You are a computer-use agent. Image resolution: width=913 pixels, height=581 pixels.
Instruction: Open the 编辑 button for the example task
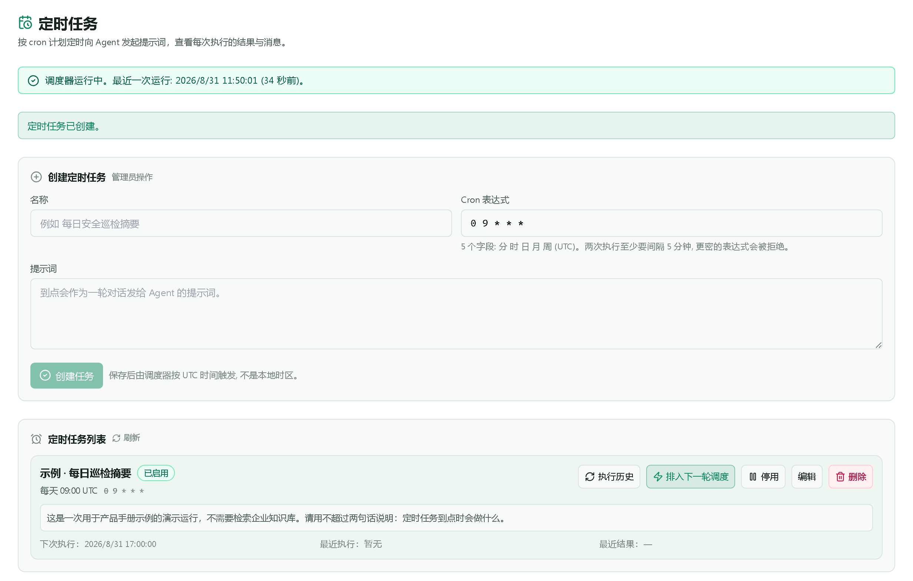[x=806, y=477]
